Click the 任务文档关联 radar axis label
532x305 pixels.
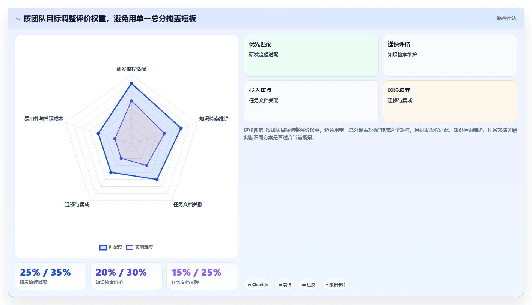[188, 205]
